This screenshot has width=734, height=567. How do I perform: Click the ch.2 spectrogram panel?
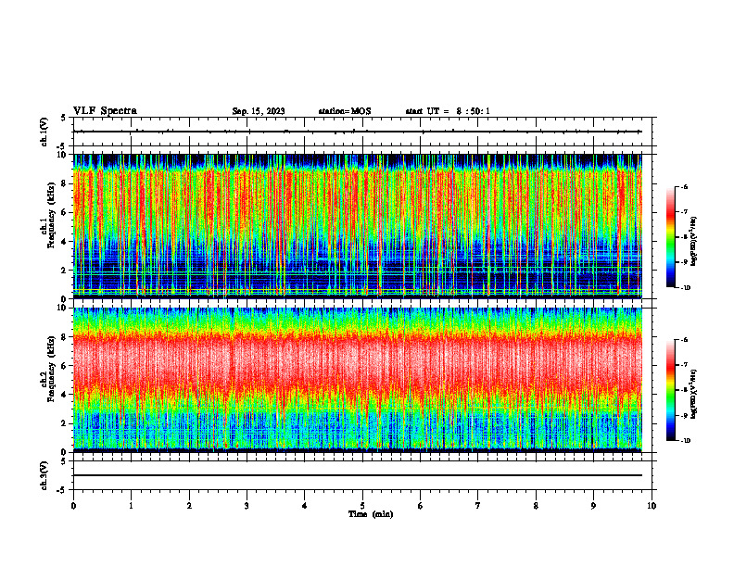point(358,380)
